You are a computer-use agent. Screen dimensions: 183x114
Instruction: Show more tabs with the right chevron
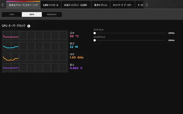point(147,5)
